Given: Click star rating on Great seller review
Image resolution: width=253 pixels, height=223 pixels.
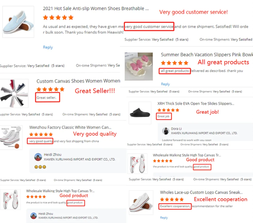Looking at the screenshot, I should (50, 89).
